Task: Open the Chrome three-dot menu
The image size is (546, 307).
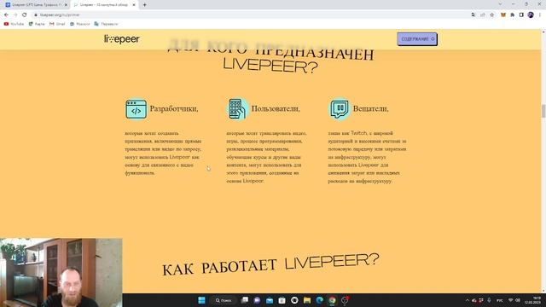Action: coord(540,15)
